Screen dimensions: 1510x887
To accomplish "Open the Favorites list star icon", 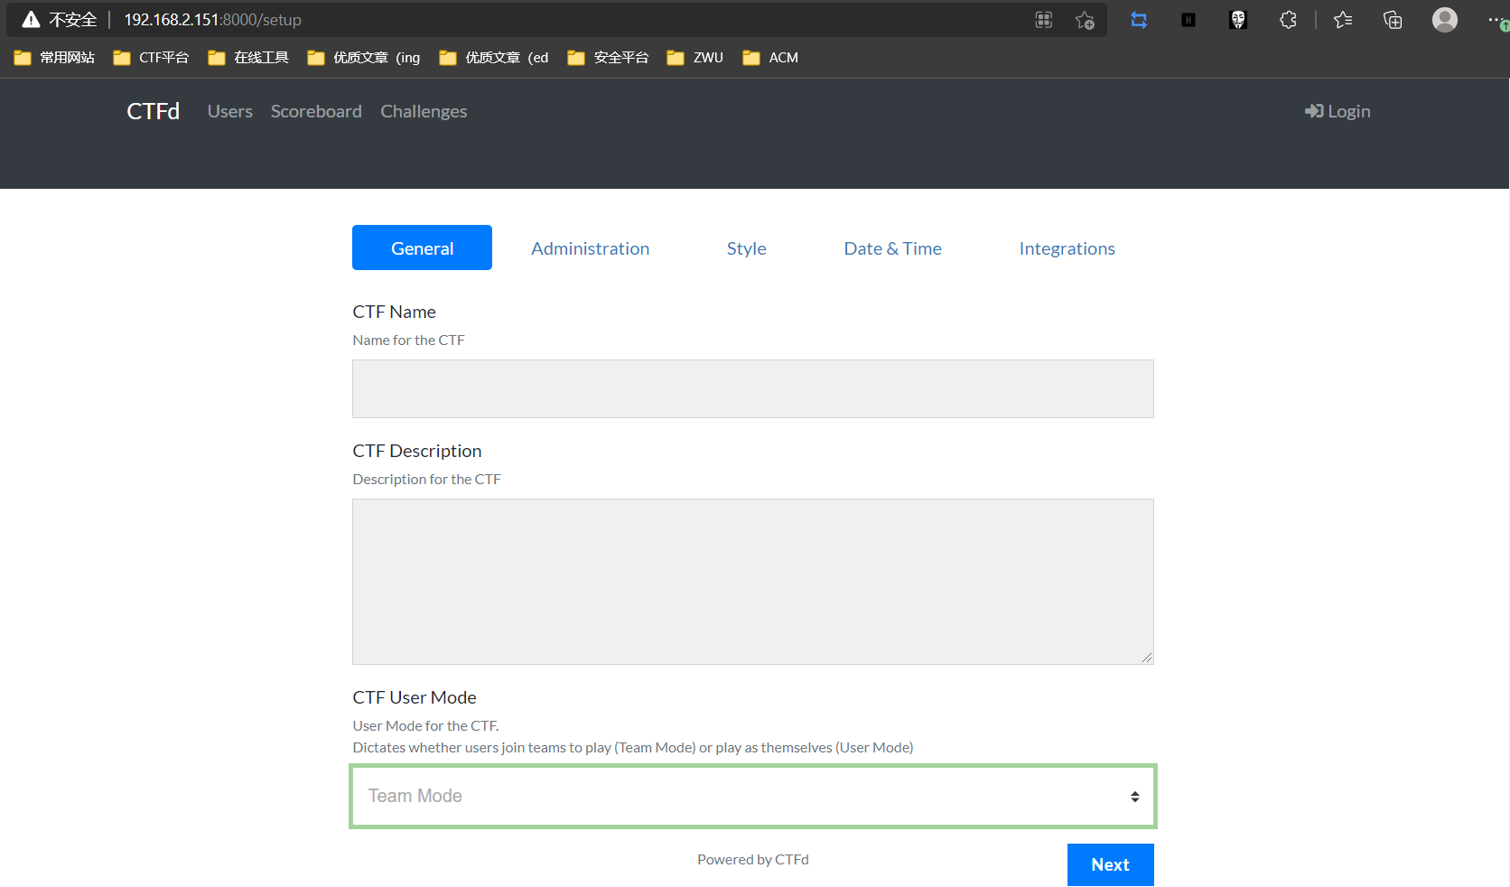I will tap(1343, 20).
